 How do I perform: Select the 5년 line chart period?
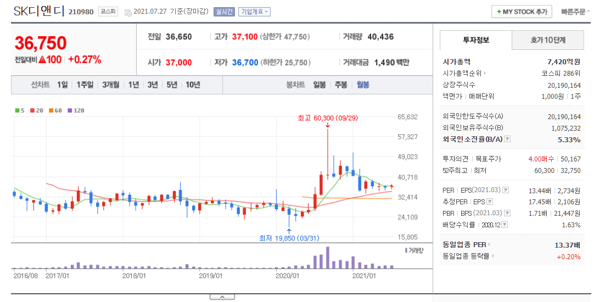[172, 85]
